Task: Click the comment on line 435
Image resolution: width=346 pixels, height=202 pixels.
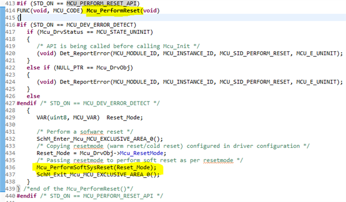Action: [140, 160]
